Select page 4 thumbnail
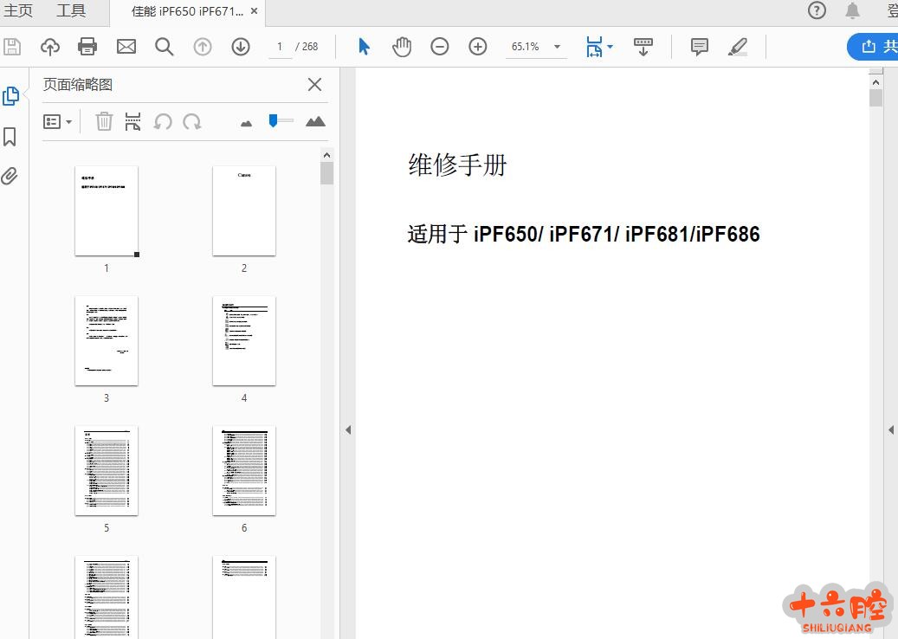The height and width of the screenshot is (639, 898). click(244, 341)
